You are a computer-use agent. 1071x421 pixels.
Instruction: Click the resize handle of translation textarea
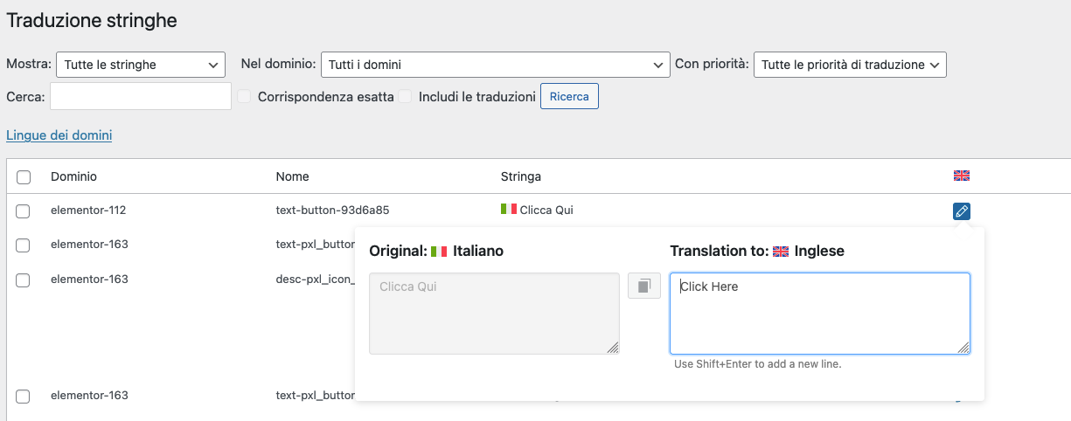[x=964, y=348]
